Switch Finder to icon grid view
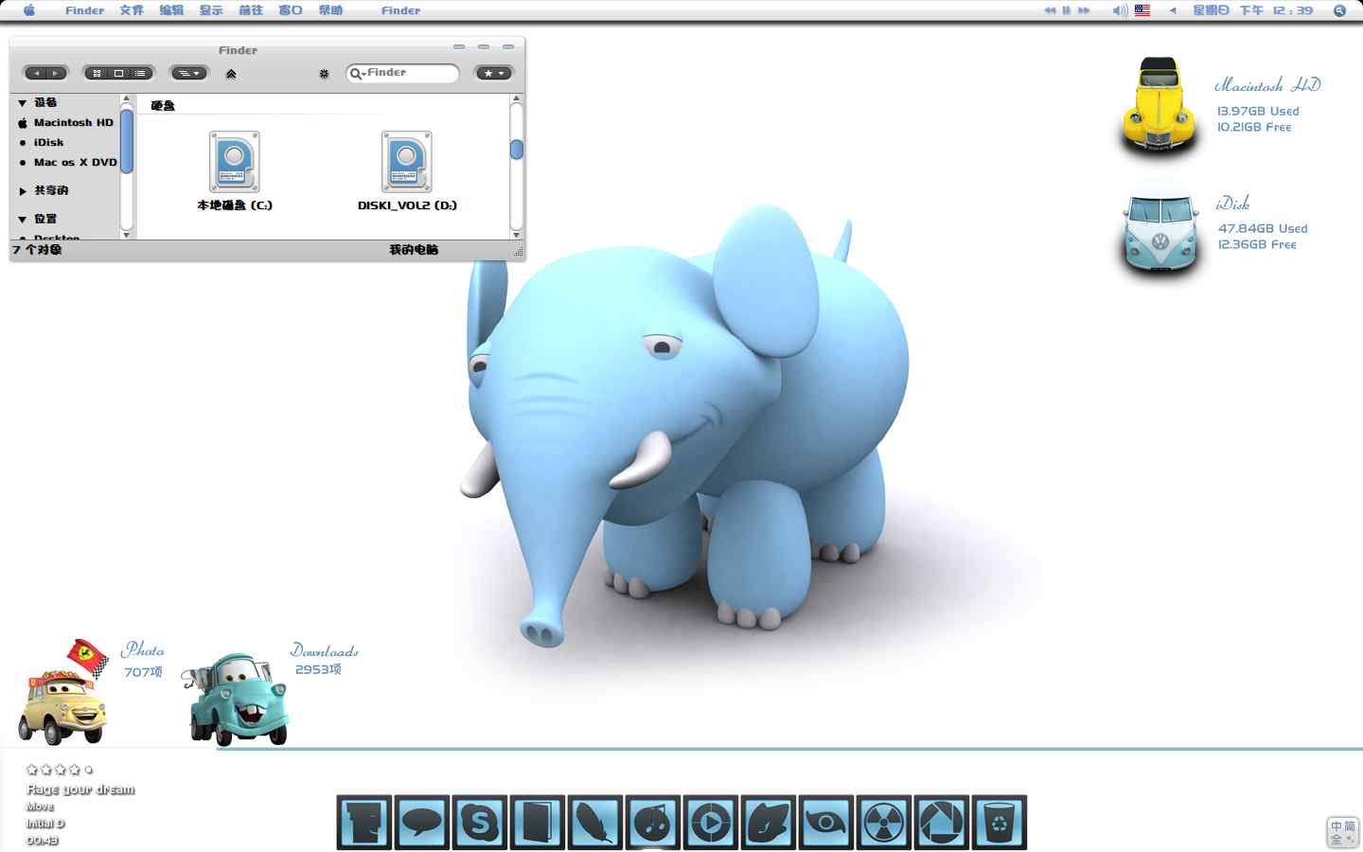The height and width of the screenshot is (852, 1363). [x=97, y=73]
